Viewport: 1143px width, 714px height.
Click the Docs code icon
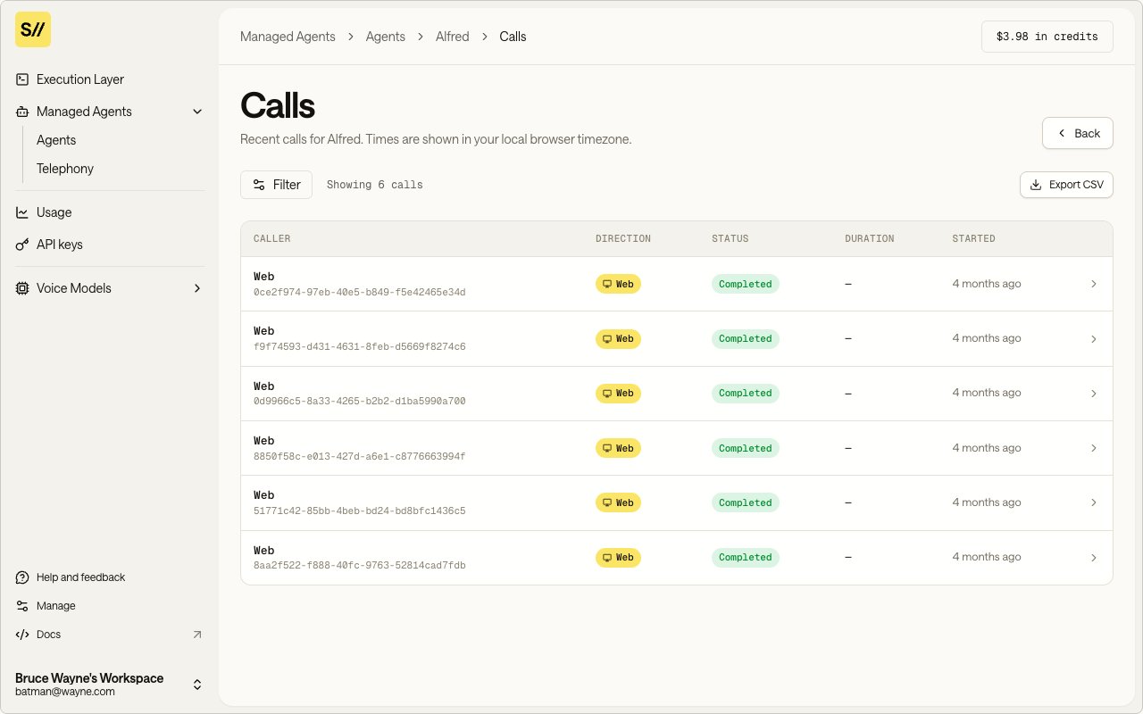(22, 635)
